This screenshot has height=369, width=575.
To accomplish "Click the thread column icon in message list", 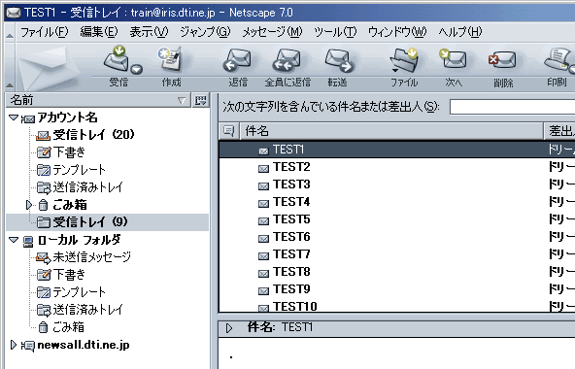I will (229, 131).
